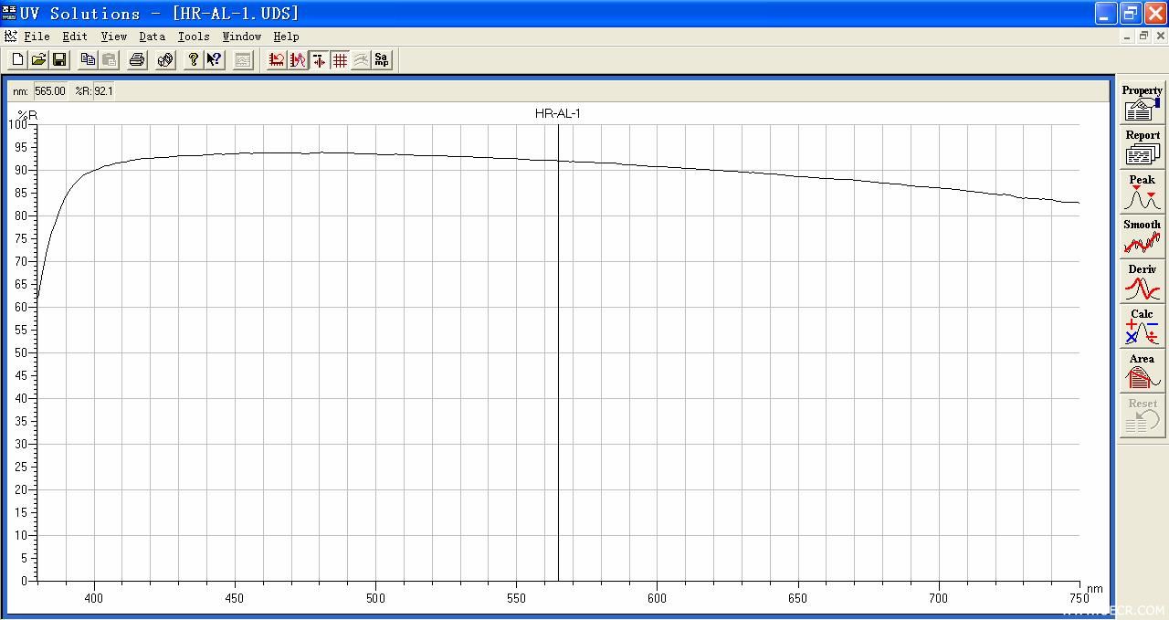The width and height of the screenshot is (1169, 620).
Task: Open the Help menu
Action: (x=286, y=37)
